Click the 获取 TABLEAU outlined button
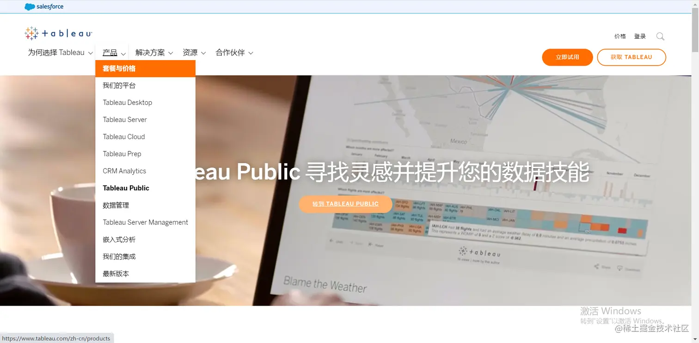This screenshot has height=343, width=699. [632, 57]
